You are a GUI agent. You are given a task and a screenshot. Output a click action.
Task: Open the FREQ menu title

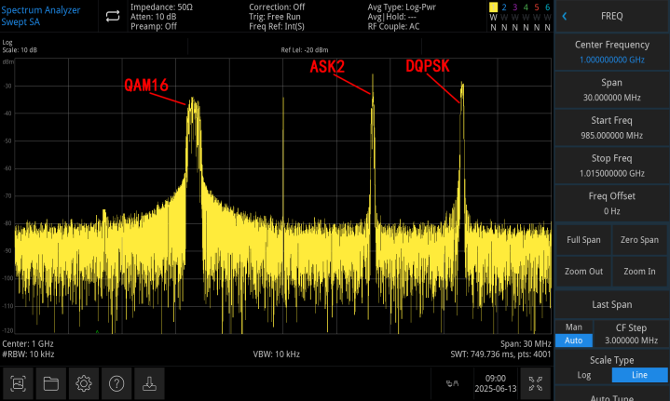click(x=612, y=16)
